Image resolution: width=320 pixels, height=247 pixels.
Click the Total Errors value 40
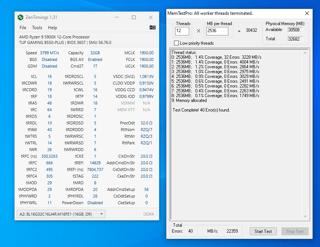pos(190,231)
